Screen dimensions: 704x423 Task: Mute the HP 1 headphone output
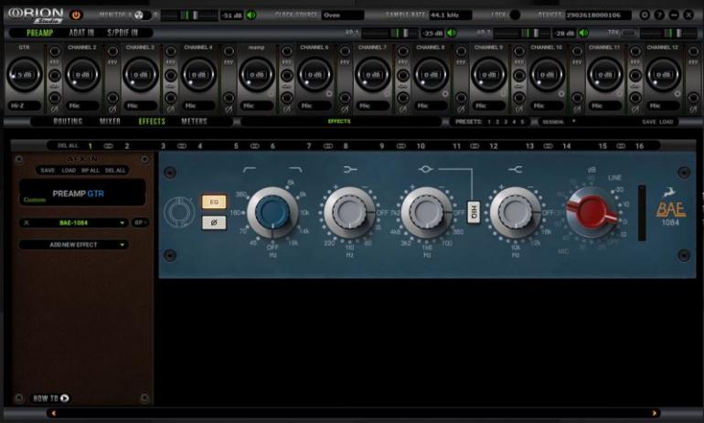click(452, 33)
